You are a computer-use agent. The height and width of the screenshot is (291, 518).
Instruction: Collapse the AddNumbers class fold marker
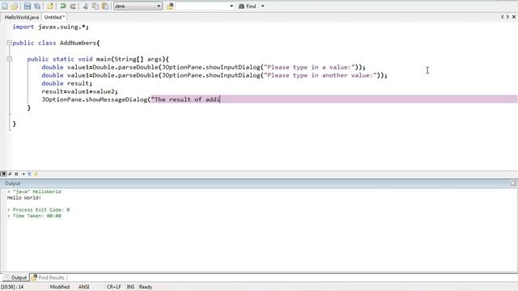[10, 43]
